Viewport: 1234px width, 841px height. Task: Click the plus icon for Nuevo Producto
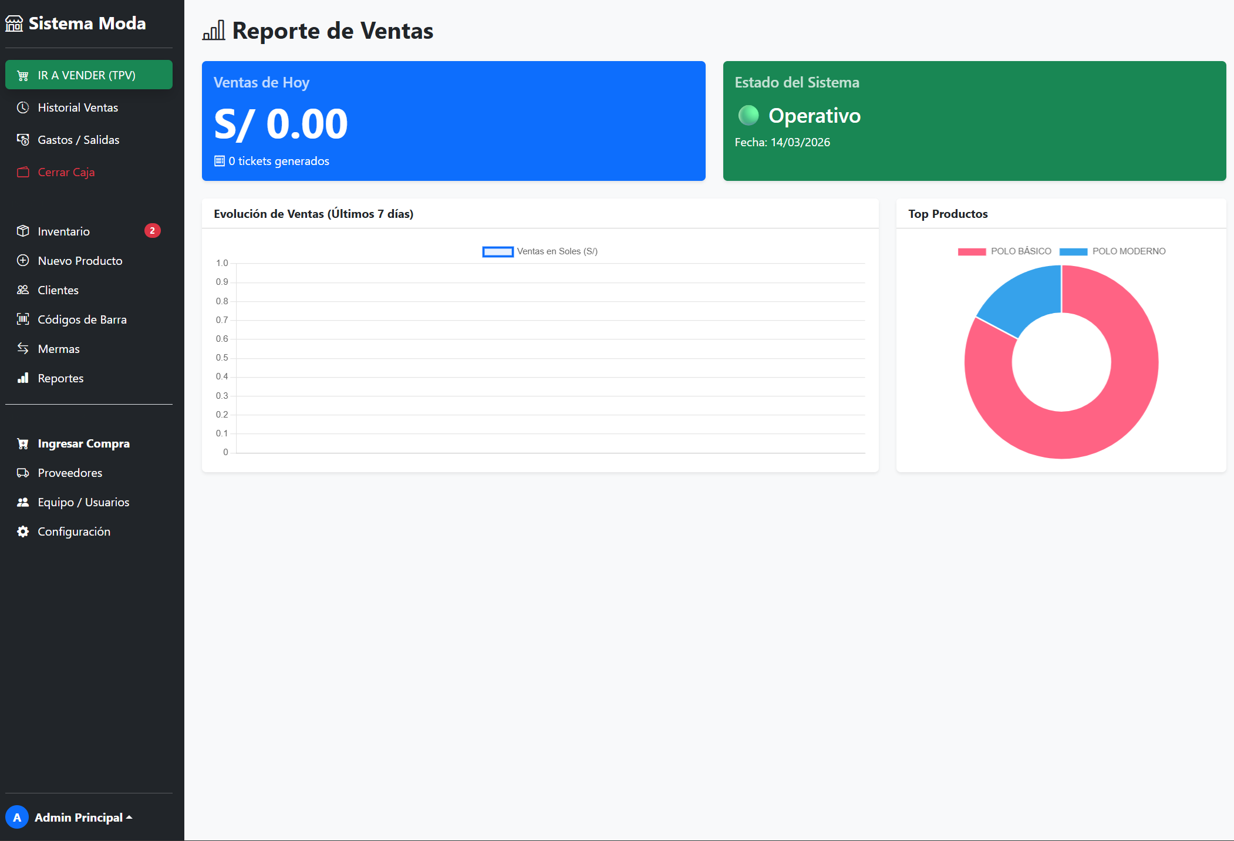point(23,260)
